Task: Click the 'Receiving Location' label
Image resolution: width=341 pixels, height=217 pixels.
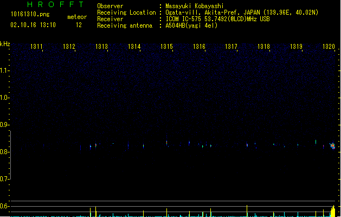Action: coord(126,12)
